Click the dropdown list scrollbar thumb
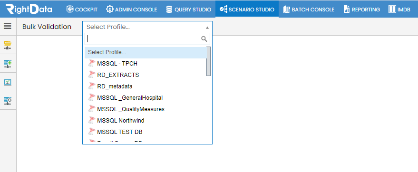This screenshot has height=172, width=418. click(208, 61)
